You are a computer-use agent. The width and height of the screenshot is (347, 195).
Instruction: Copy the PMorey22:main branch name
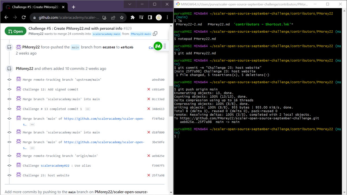click(x=155, y=34)
